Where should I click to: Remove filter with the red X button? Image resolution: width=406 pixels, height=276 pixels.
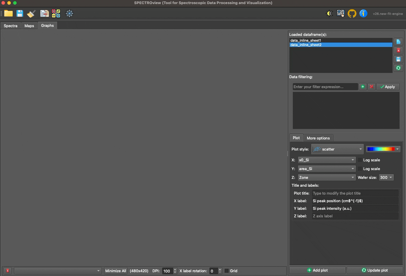(371, 87)
